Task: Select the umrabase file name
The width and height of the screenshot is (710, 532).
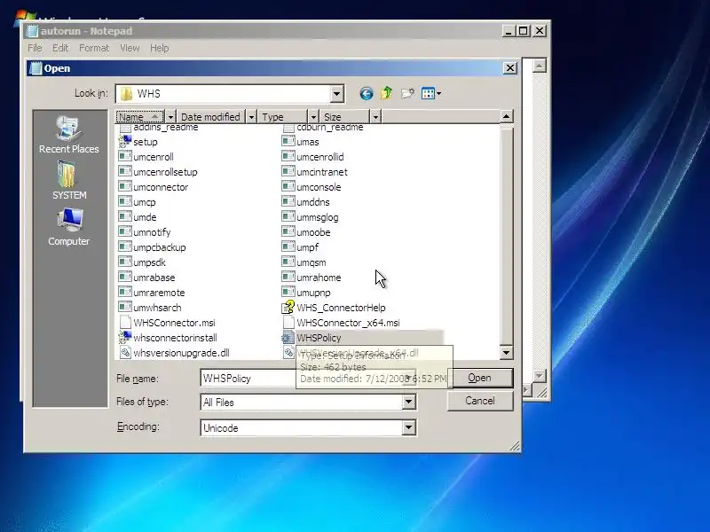Action: click(x=154, y=278)
